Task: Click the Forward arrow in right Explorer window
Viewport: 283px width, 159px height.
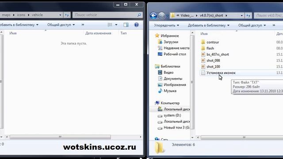Action: [161, 15]
